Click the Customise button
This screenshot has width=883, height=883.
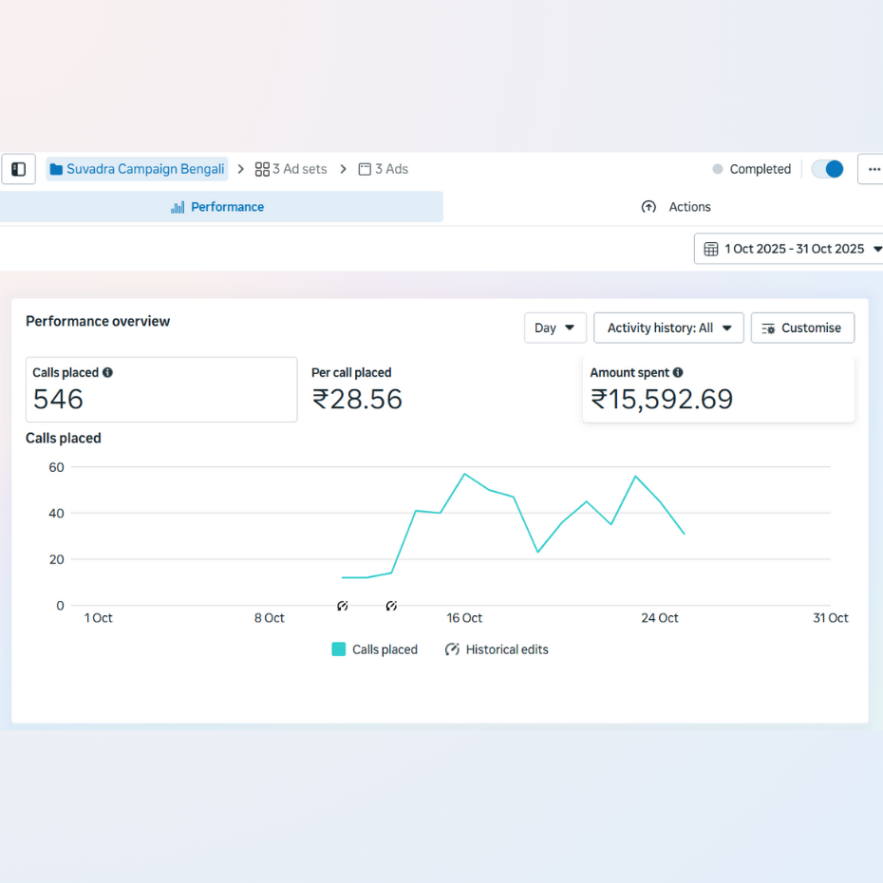click(802, 328)
